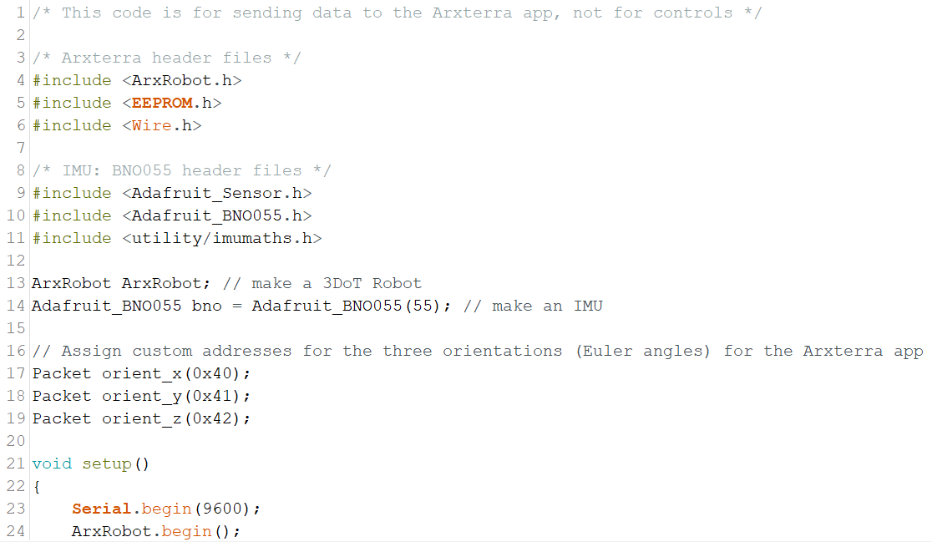Click the orange Serial keyword
The image size is (932, 542).
click(102, 509)
